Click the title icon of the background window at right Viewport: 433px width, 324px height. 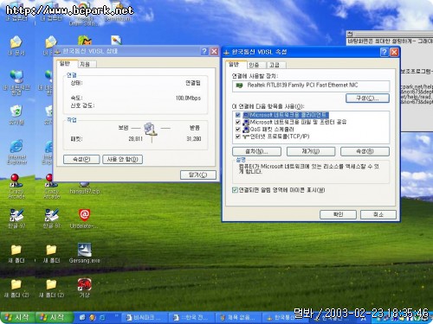point(350,35)
